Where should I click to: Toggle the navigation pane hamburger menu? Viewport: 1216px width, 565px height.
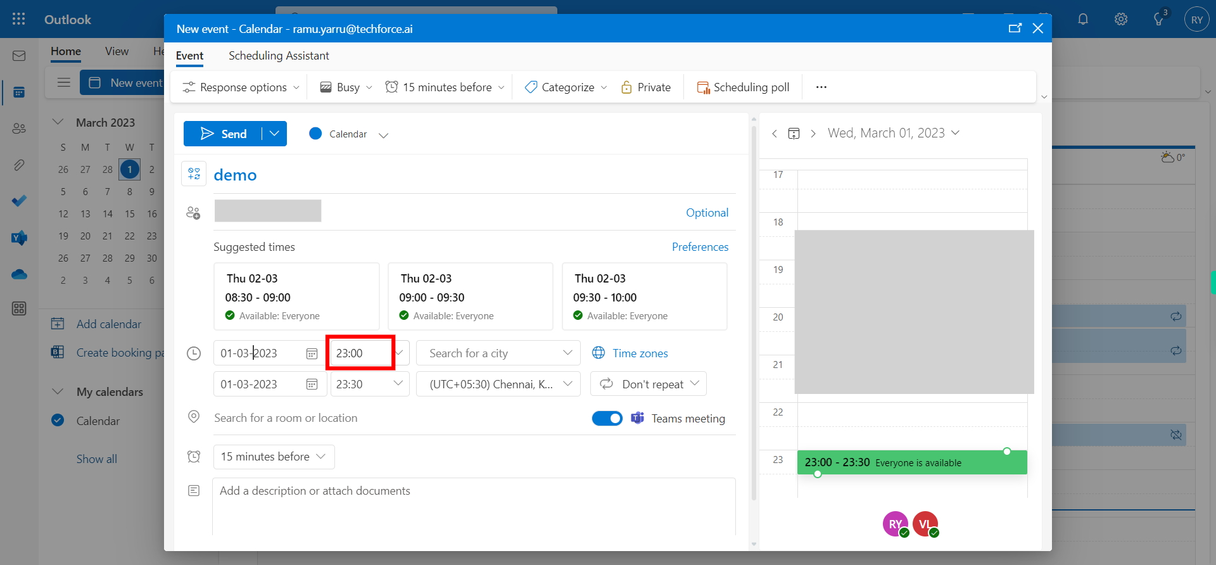coord(63,82)
